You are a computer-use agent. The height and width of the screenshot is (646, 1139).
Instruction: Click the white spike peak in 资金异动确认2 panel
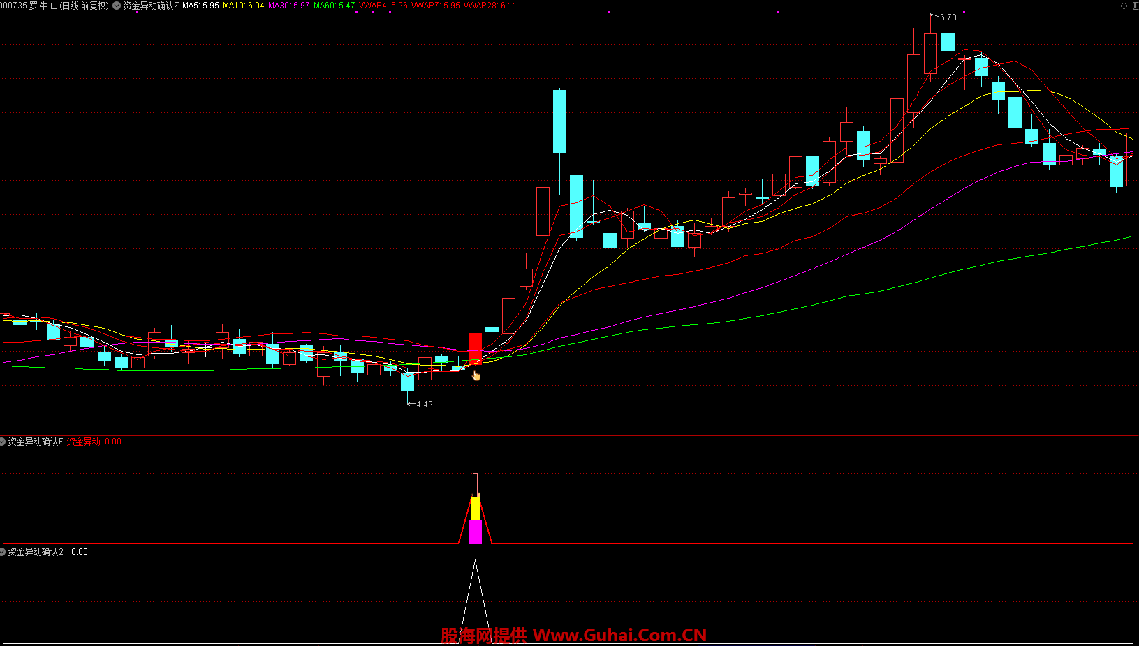[x=475, y=562]
